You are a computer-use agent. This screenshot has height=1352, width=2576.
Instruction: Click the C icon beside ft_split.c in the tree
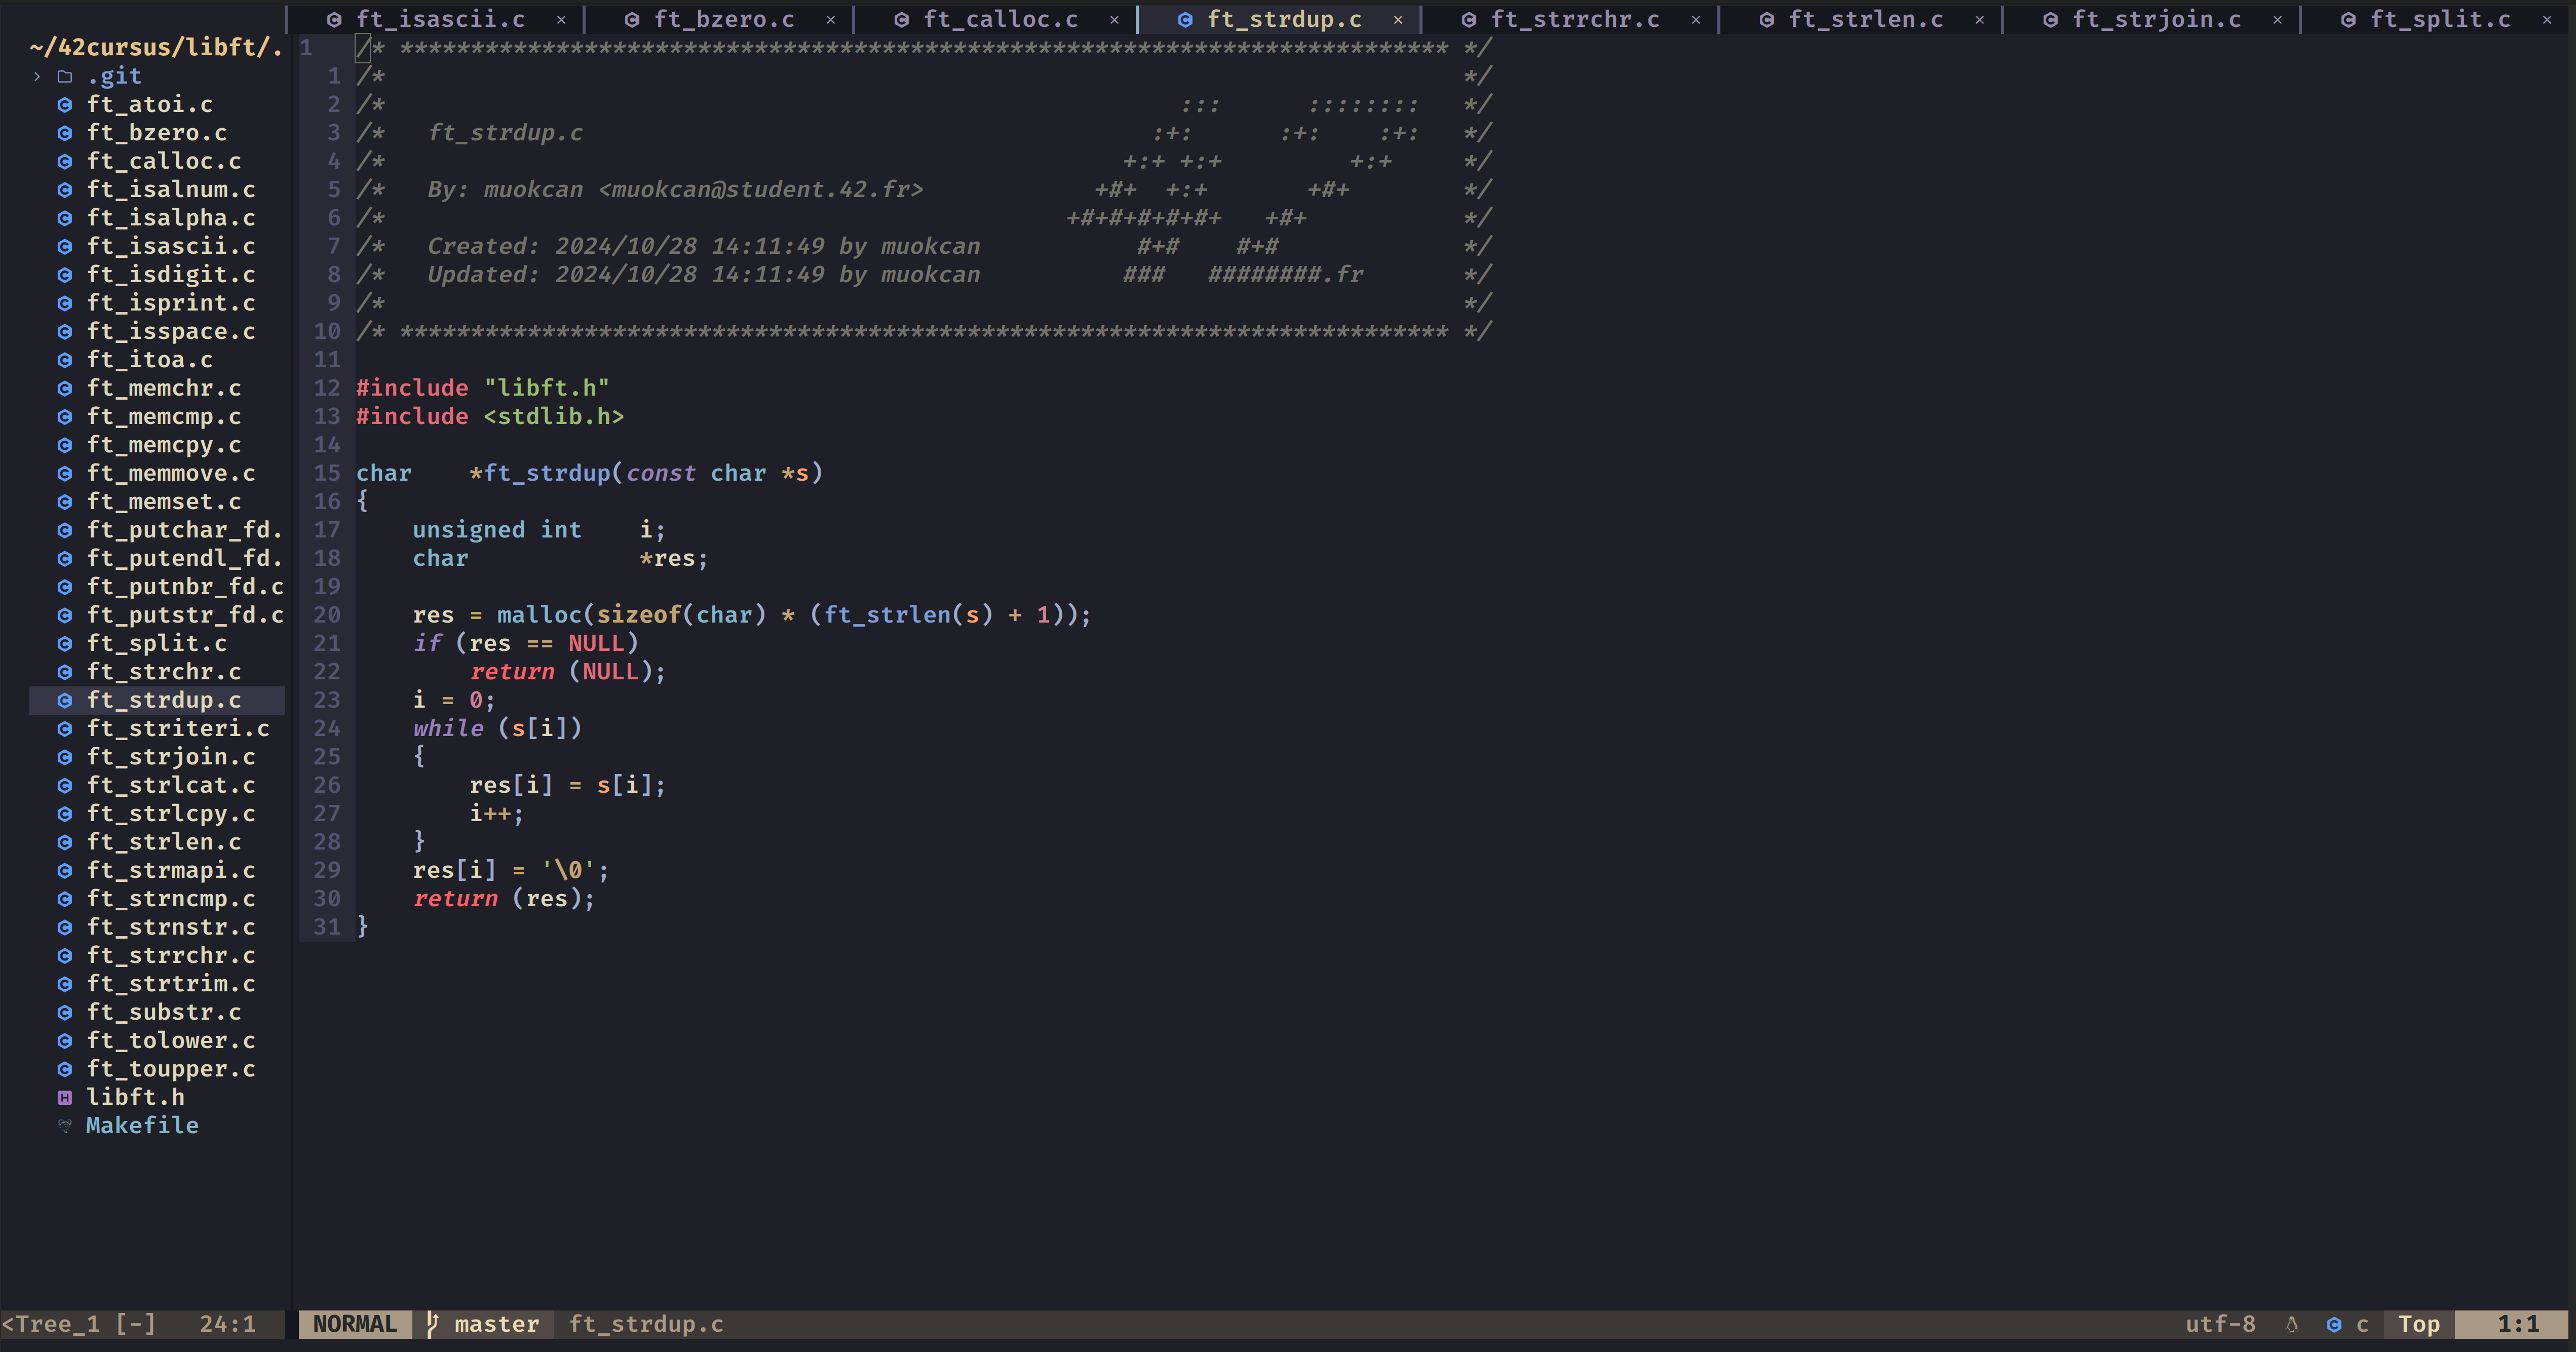coord(65,643)
